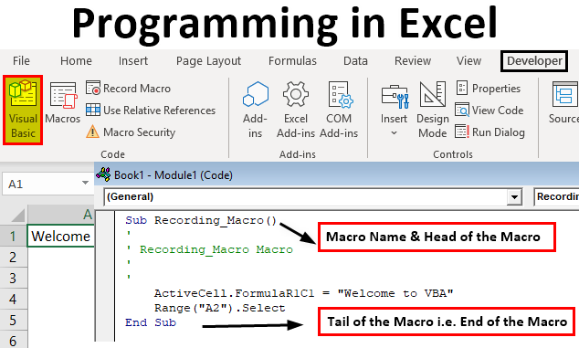Open Excel Add-ins
This screenshot has height=348, width=579.
point(296,111)
